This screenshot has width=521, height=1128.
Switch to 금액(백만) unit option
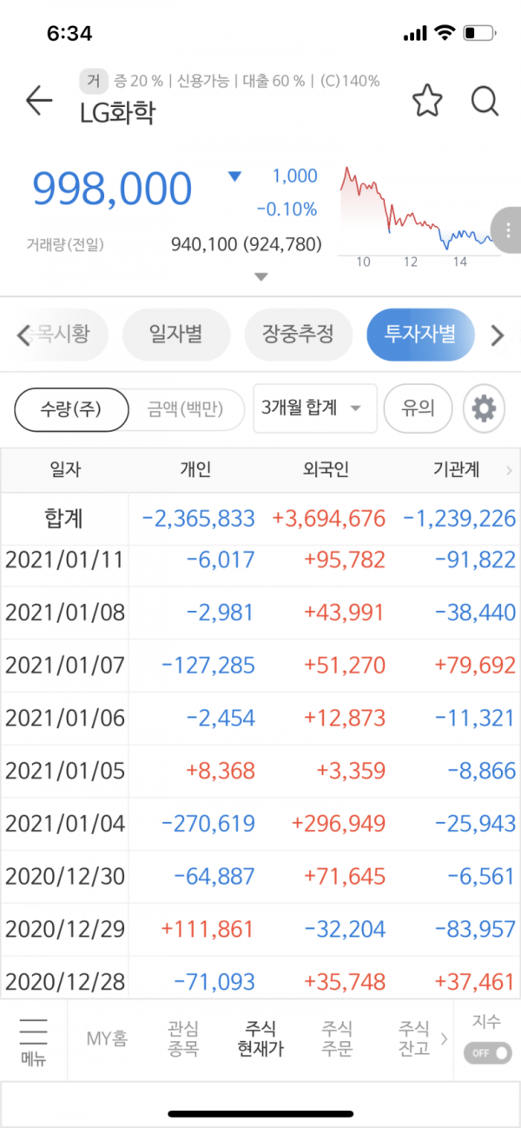pos(186,408)
